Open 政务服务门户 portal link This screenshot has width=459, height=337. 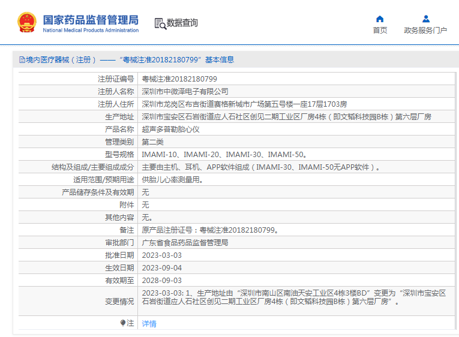pos(425,31)
